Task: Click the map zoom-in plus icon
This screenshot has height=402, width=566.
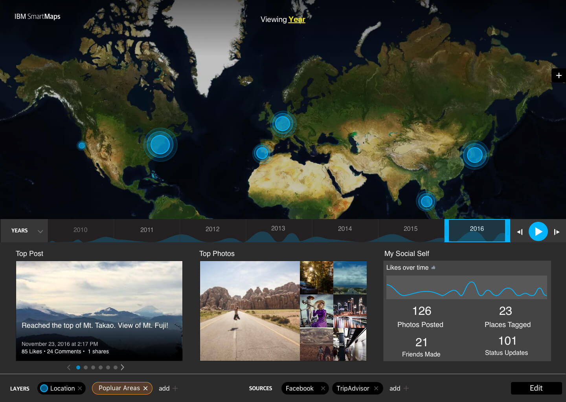Action: [x=559, y=75]
